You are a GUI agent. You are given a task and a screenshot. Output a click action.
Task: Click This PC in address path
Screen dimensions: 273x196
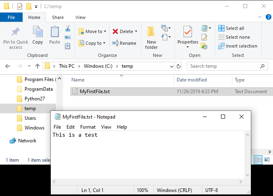(x=67, y=66)
